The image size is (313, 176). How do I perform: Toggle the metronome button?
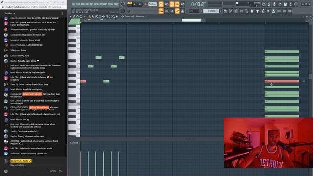click(x=161, y=4)
